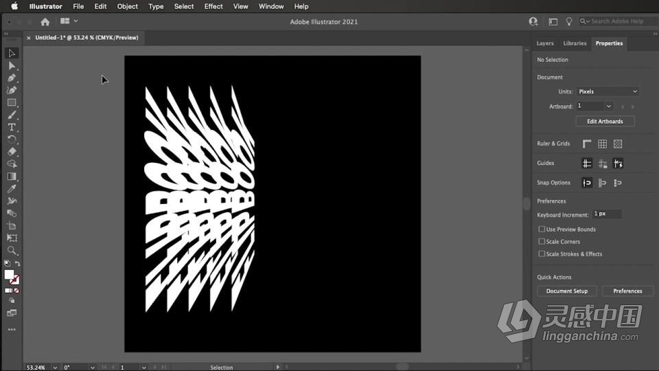Select the Shape Builder tool

(x=12, y=164)
